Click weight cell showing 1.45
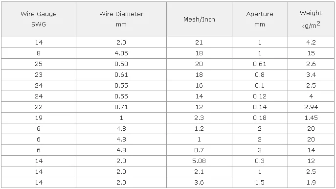 click(311, 118)
